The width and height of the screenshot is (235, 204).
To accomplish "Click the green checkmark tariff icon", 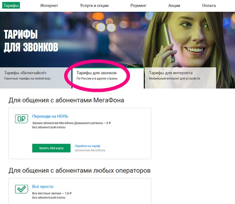I will tap(21, 189).
